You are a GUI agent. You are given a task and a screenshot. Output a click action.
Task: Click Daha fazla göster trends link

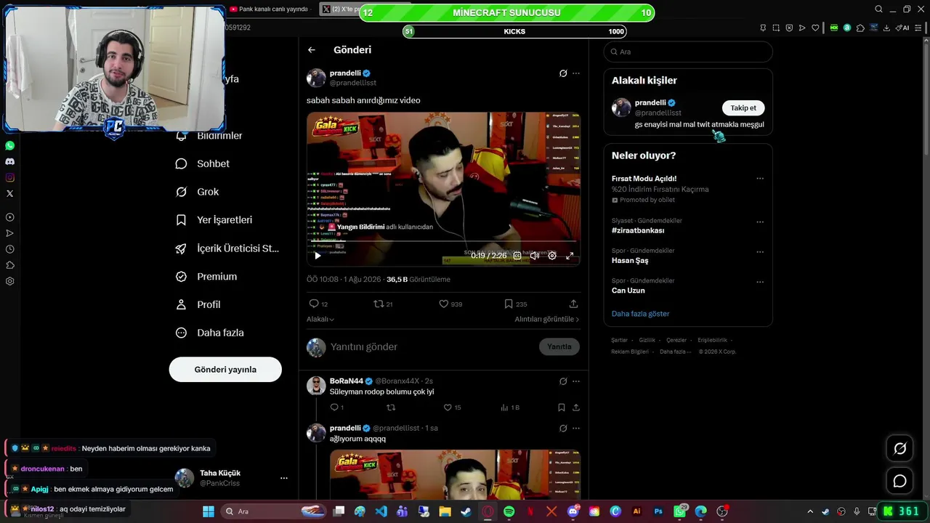click(x=640, y=314)
